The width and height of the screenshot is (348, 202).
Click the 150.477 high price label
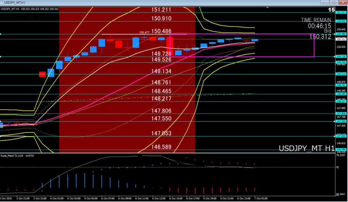point(144,33)
